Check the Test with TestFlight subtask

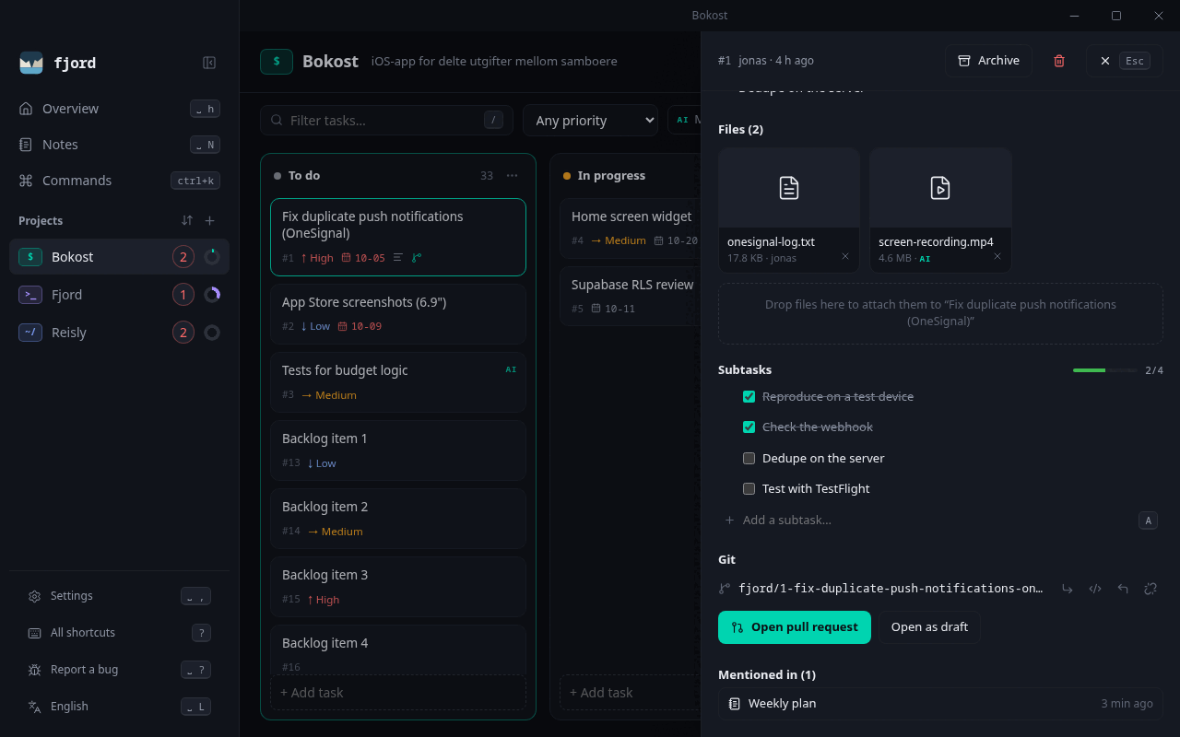749,488
